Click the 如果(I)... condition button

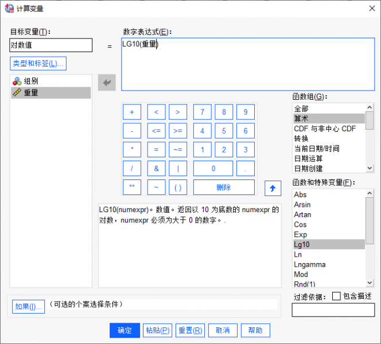click(x=29, y=307)
